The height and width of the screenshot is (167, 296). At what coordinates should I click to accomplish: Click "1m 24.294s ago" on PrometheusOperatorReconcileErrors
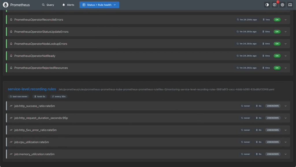(x=247, y=20)
